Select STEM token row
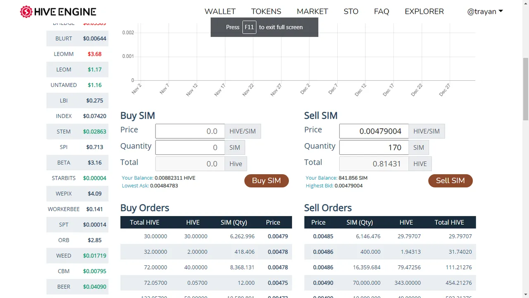The height and width of the screenshot is (298, 529). tap(77, 132)
